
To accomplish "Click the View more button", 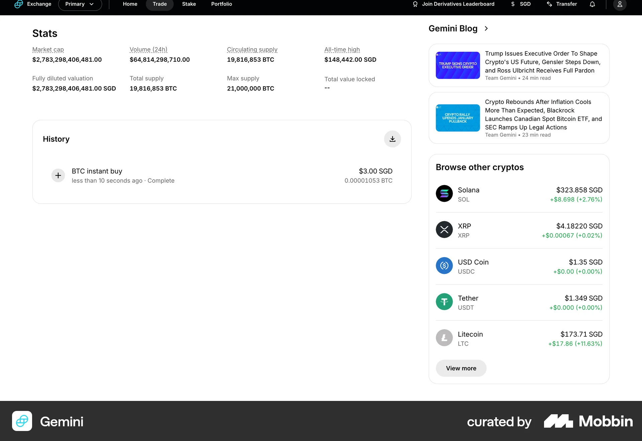I will click(461, 368).
